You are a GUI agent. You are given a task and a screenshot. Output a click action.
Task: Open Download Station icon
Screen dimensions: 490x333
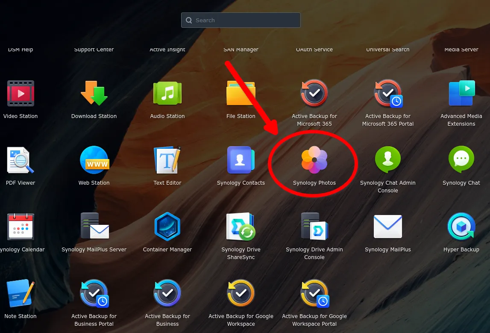94,94
